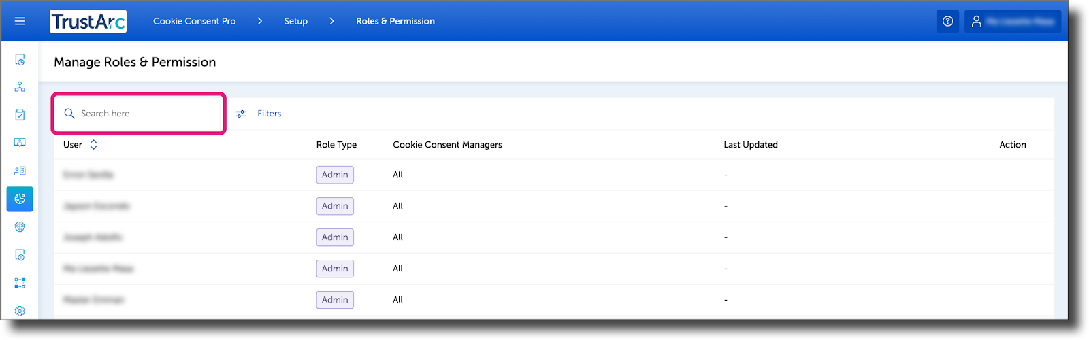Screen dimensions: 1089x340
Task: Click the Admin badge in first row
Action: point(335,175)
